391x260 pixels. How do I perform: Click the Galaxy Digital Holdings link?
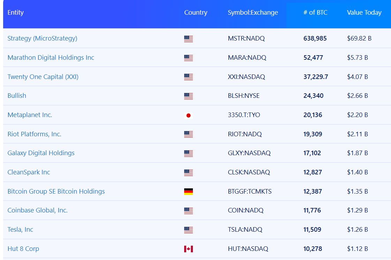click(41, 153)
